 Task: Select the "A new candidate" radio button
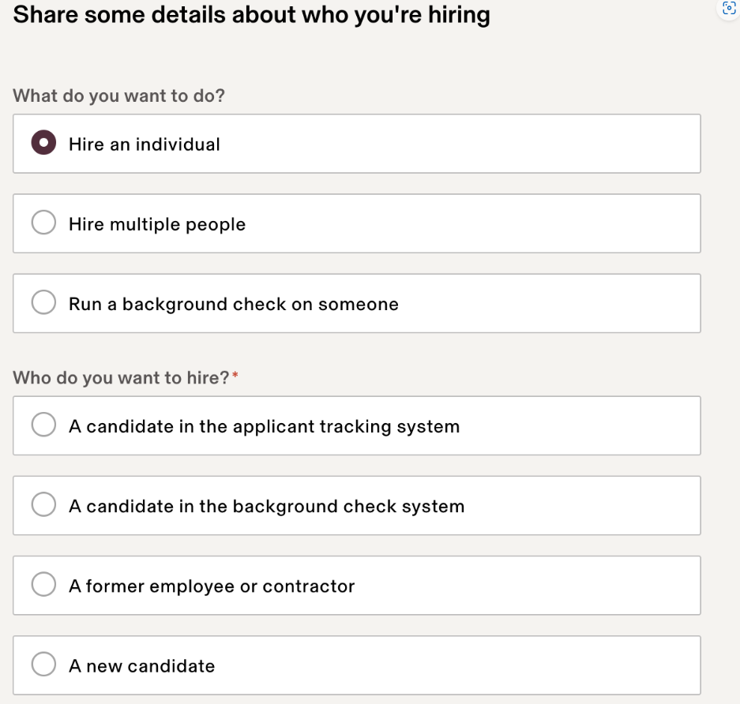tap(43, 665)
